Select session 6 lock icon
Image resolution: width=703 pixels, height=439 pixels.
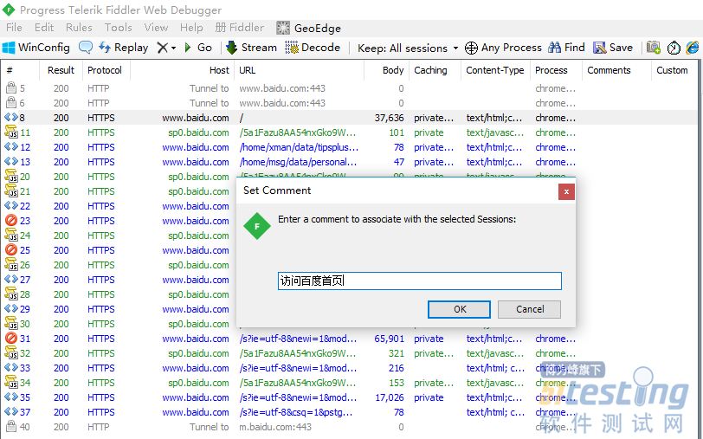point(10,103)
